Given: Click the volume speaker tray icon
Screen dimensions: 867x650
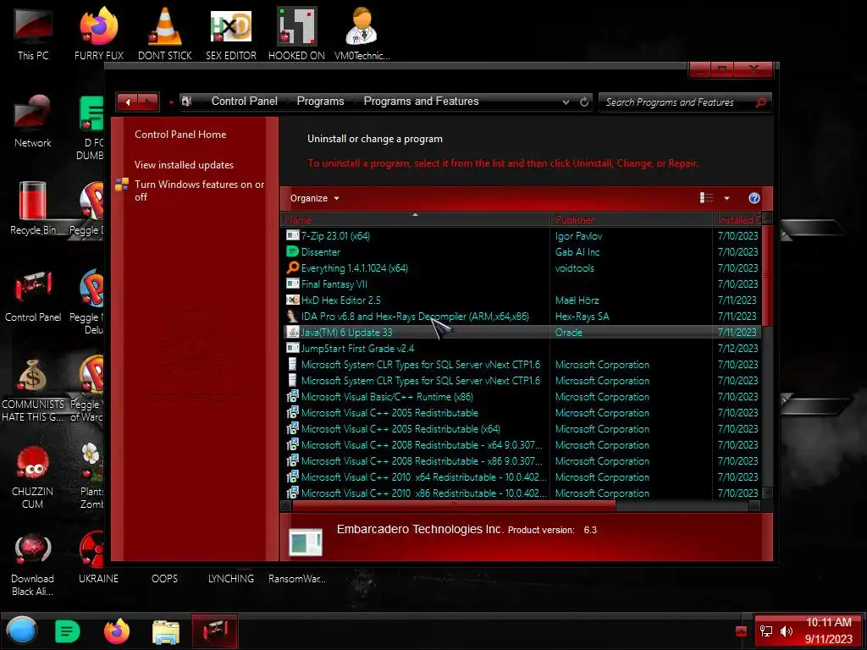Looking at the screenshot, I should pos(787,631).
